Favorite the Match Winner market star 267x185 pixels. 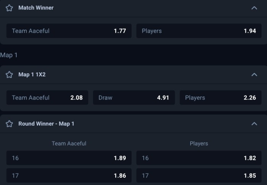9,8
